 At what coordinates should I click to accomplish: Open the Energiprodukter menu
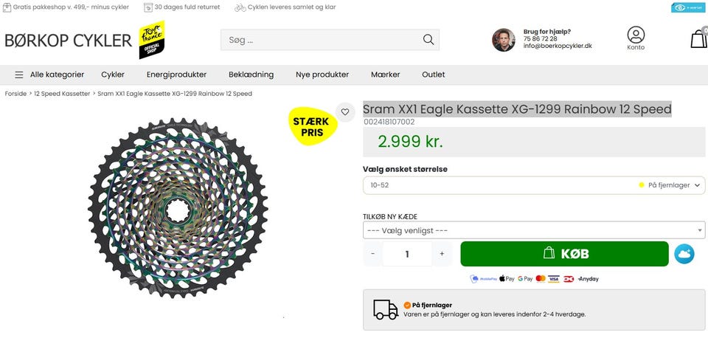pyautogui.click(x=176, y=75)
